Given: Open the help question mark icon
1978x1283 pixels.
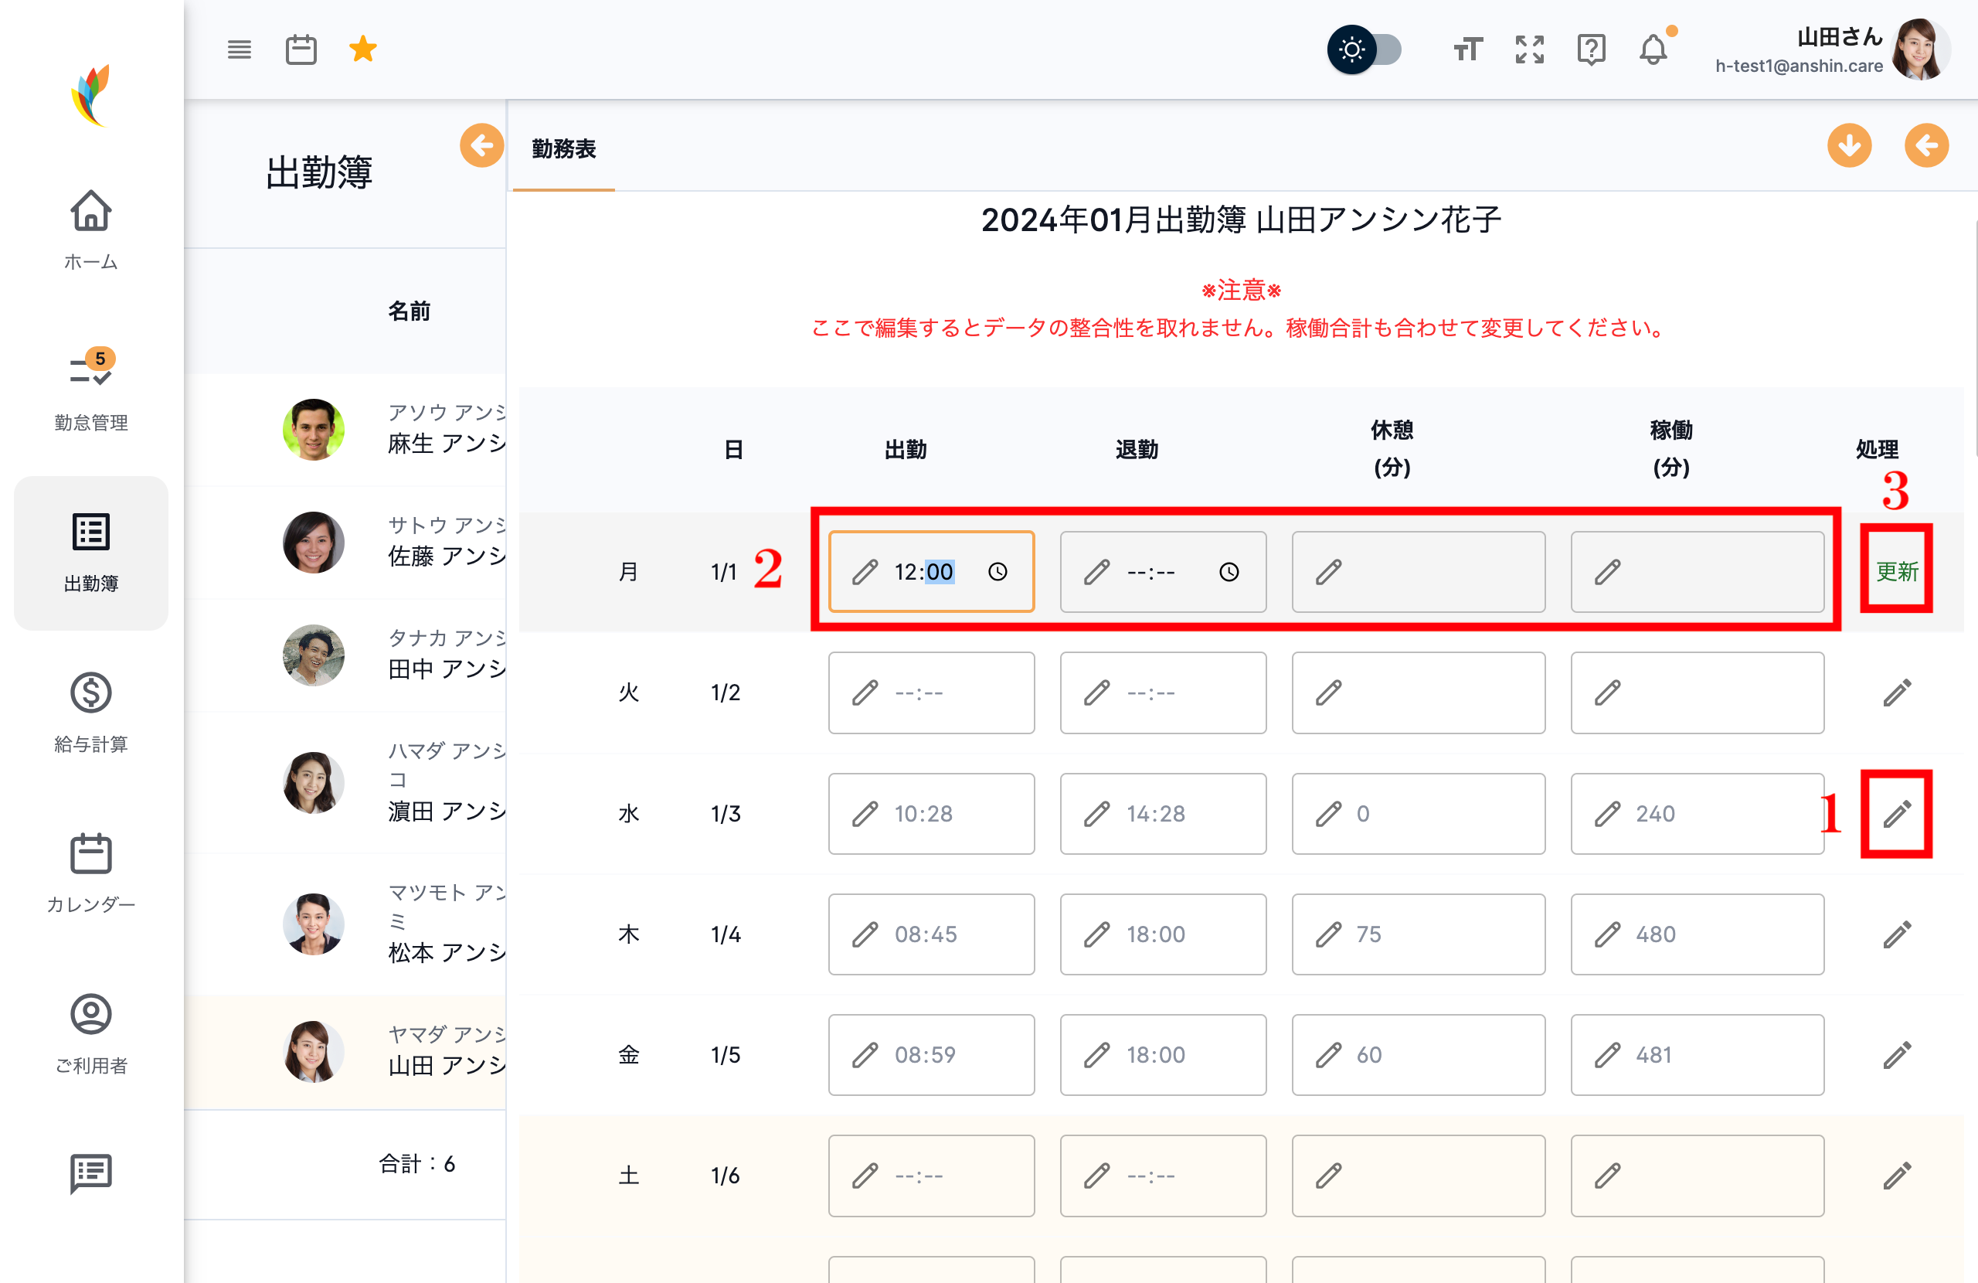Looking at the screenshot, I should pyautogui.click(x=1591, y=49).
